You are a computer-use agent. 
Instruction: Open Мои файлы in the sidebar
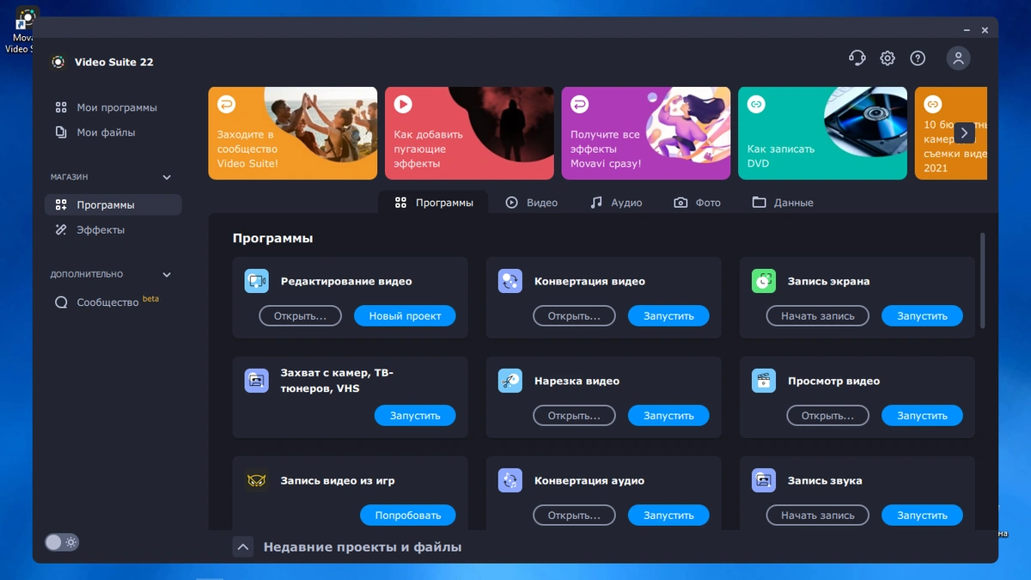click(x=113, y=132)
